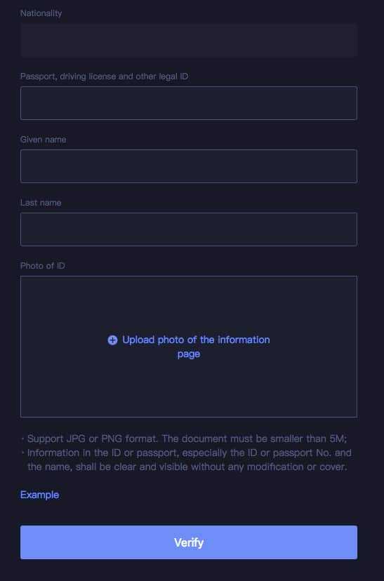
Task: Click the bullet before 'Information in the ID'
Action: [x=23, y=453]
